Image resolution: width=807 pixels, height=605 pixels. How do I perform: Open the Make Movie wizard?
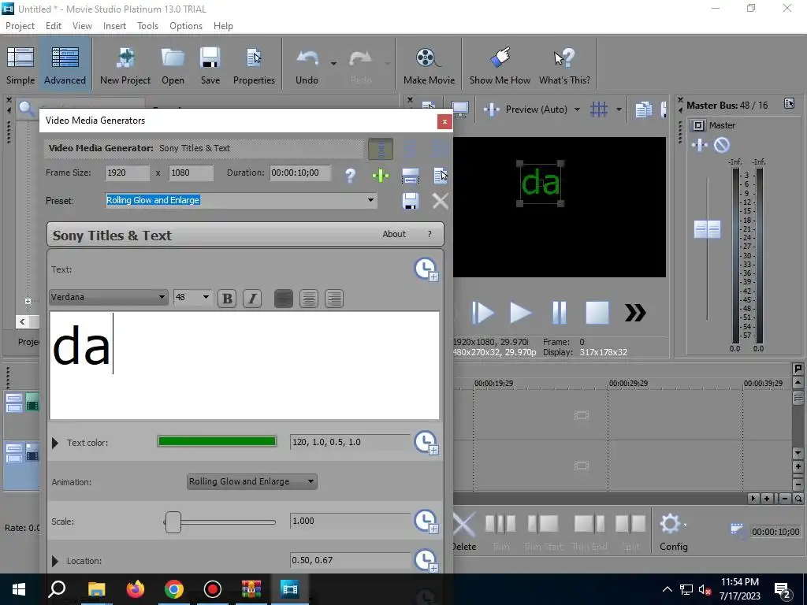(x=429, y=65)
